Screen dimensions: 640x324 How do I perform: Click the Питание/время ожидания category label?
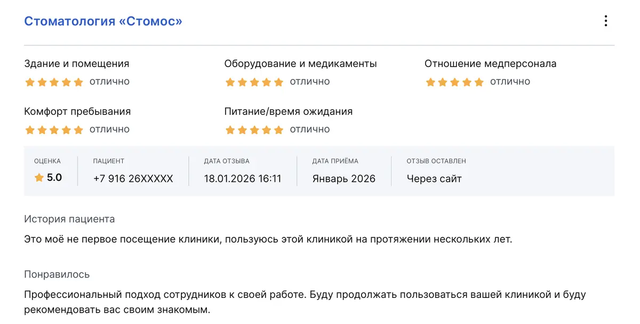(x=289, y=112)
